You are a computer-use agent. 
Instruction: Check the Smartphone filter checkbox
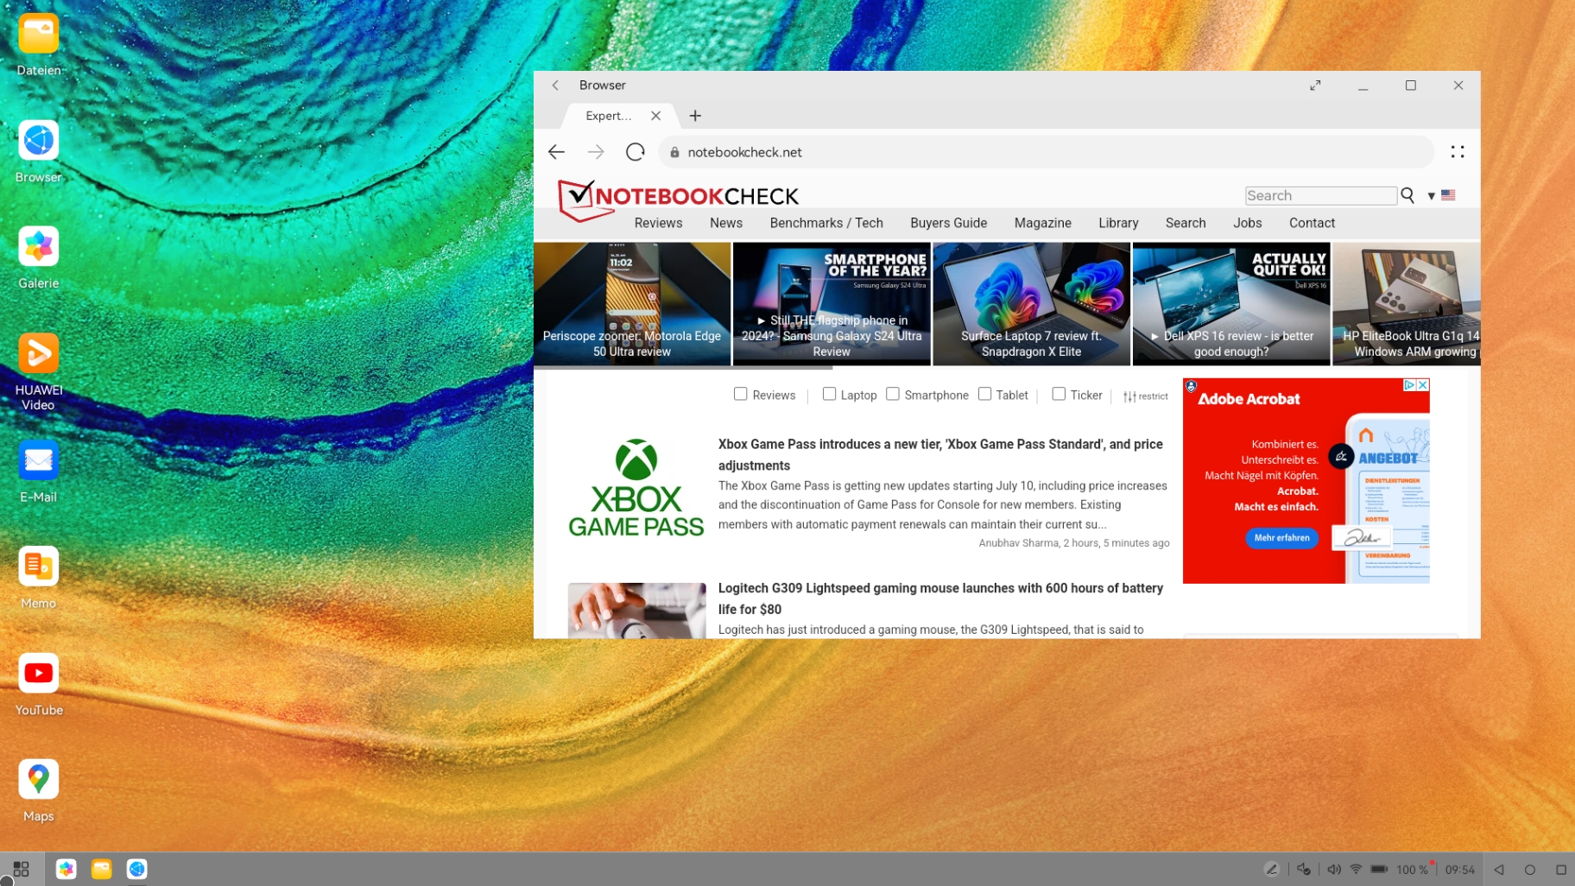tap(893, 394)
